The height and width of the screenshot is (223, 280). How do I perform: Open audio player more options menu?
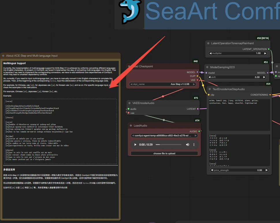pos(194,144)
